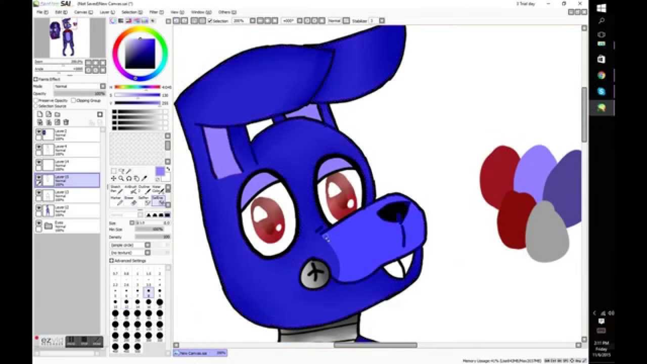Select the Layer15 row
647x364 pixels.
click(x=67, y=179)
